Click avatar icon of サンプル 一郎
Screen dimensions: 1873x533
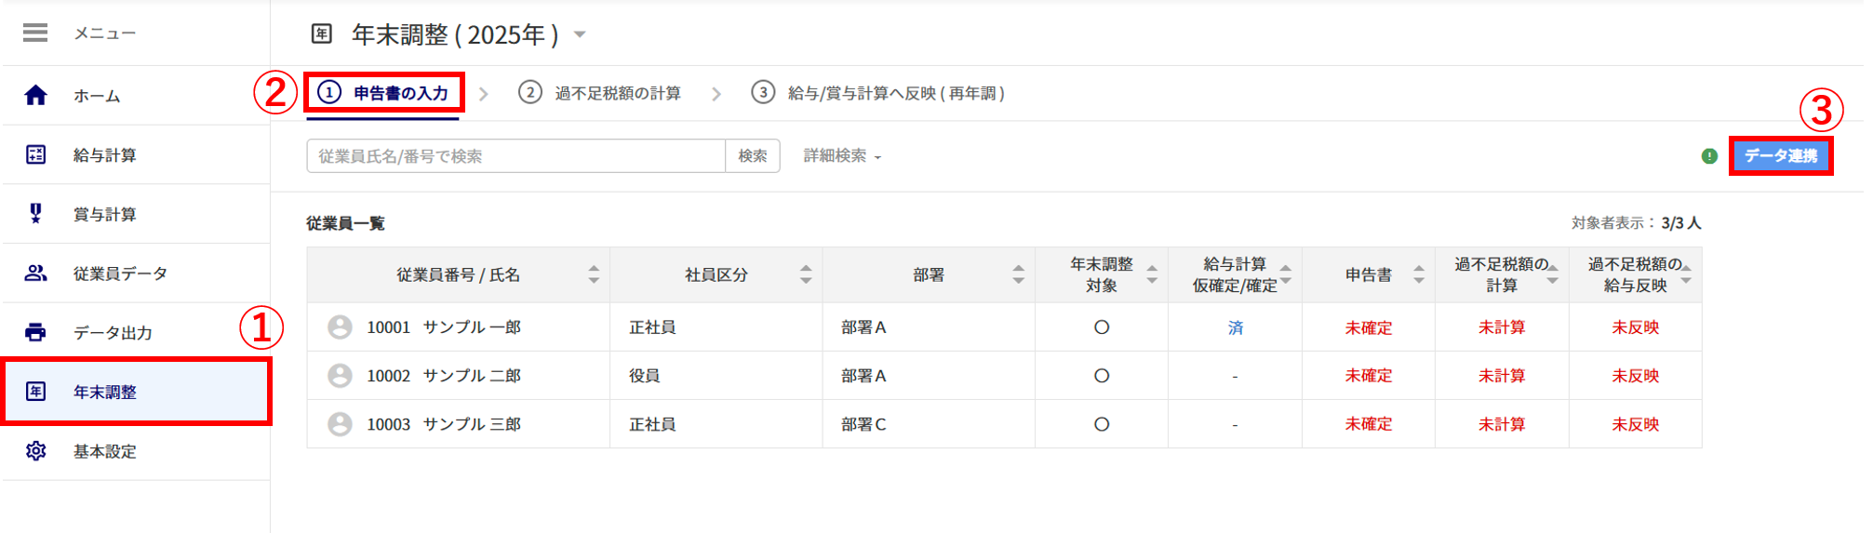coord(340,327)
